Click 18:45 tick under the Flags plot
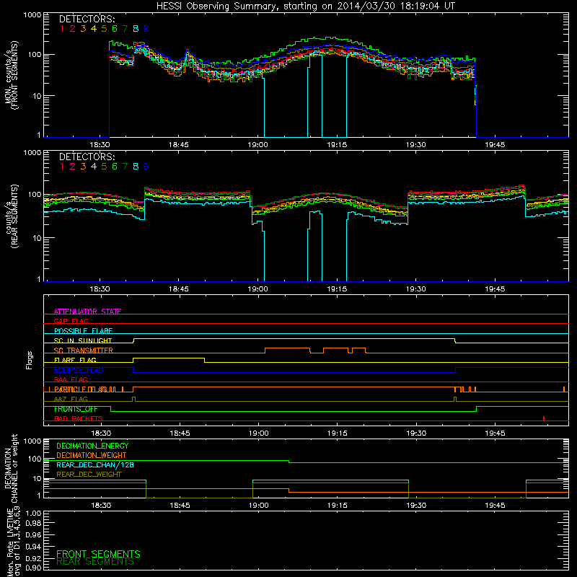577x577 pixels. pos(180,433)
